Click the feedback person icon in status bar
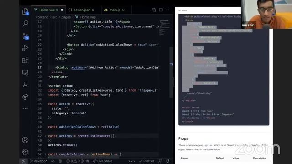292x164 pixels. point(160,161)
